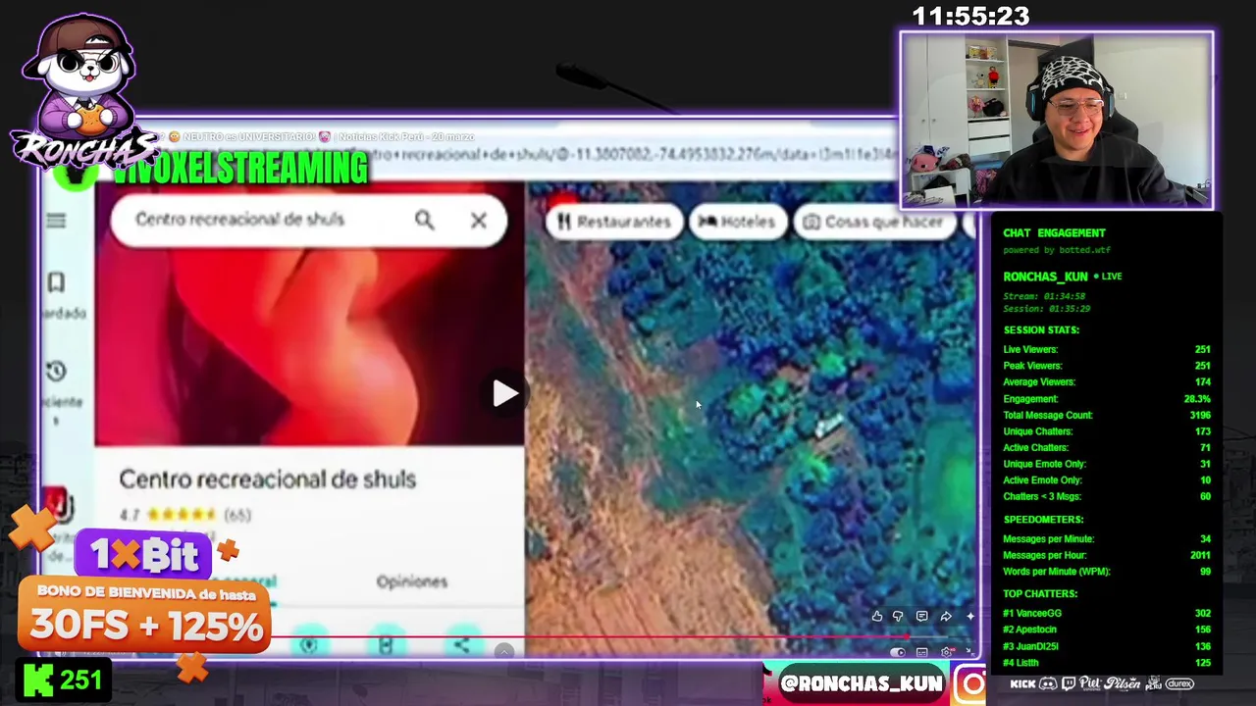Open the Saved bookmark icon in Maps sidebar
This screenshot has height=706, width=1256.
point(56,283)
